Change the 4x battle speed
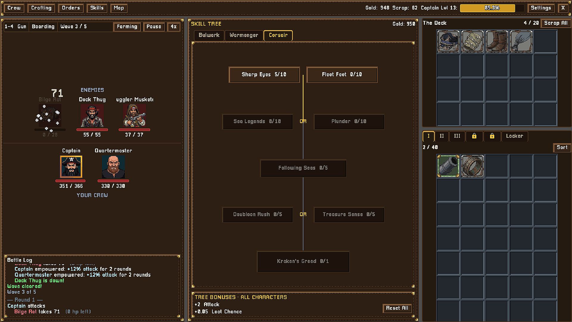The height and width of the screenshot is (322, 572). [173, 27]
